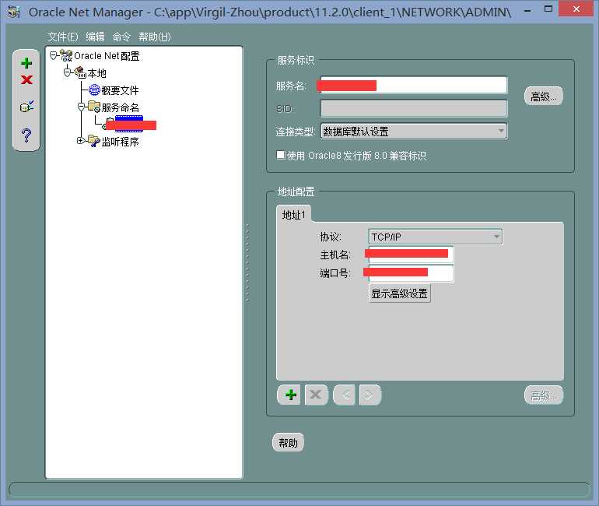Switch to the 地址1 tab
Viewport: 599px width, 506px height.
point(294,215)
